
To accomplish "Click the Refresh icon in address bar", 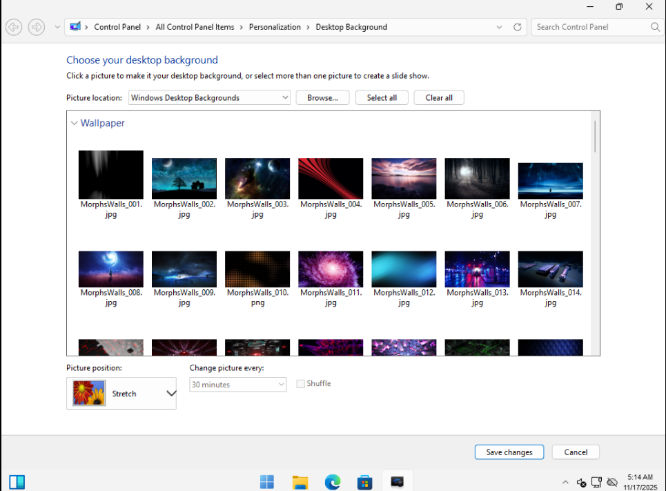I will click(x=518, y=27).
